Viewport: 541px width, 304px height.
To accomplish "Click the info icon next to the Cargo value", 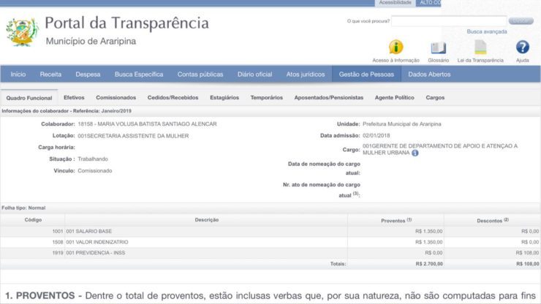I will 415,153.
